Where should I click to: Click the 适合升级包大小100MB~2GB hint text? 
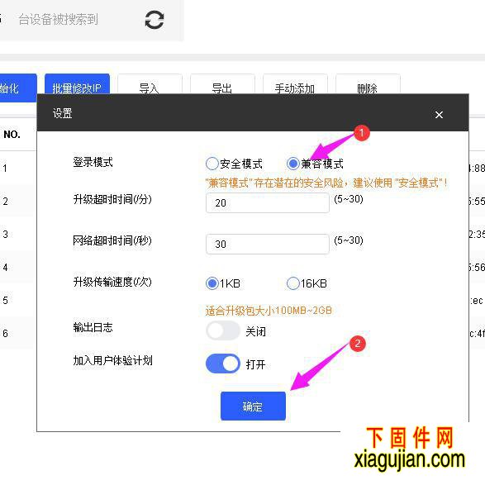pyautogui.click(x=269, y=311)
